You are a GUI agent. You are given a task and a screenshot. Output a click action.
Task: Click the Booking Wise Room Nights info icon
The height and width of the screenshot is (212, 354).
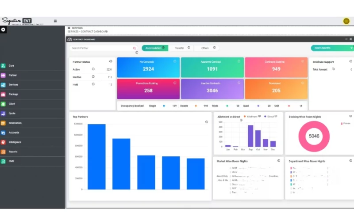pyautogui.click(x=351, y=116)
